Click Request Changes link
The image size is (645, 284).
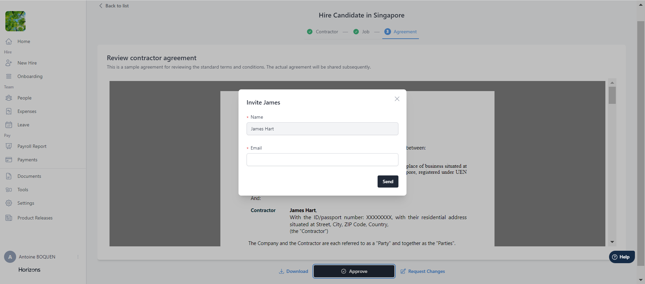coord(423,271)
